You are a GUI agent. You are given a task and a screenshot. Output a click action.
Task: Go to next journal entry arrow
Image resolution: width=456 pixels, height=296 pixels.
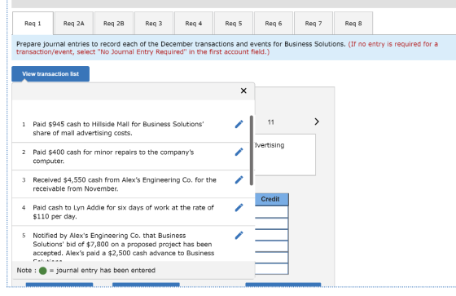pyautogui.click(x=317, y=121)
